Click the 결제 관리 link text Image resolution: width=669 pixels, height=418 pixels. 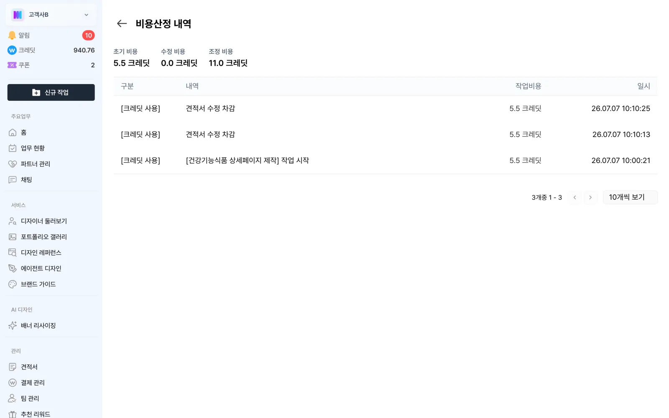tap(33, 383)
